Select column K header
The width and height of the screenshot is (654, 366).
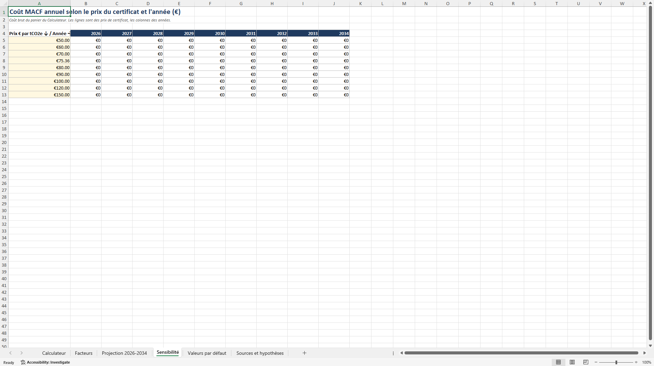point(361,3)
